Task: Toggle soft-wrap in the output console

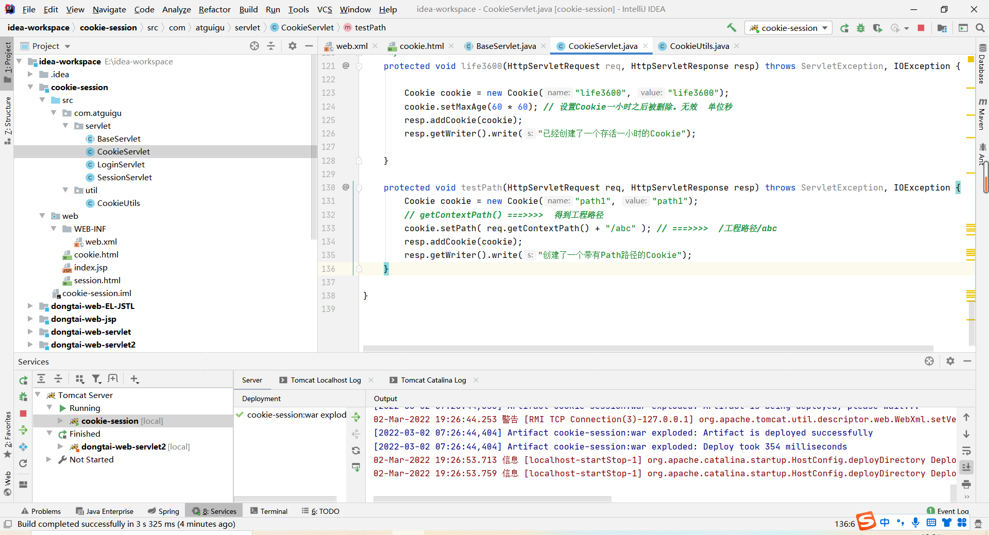Action: 966,451
